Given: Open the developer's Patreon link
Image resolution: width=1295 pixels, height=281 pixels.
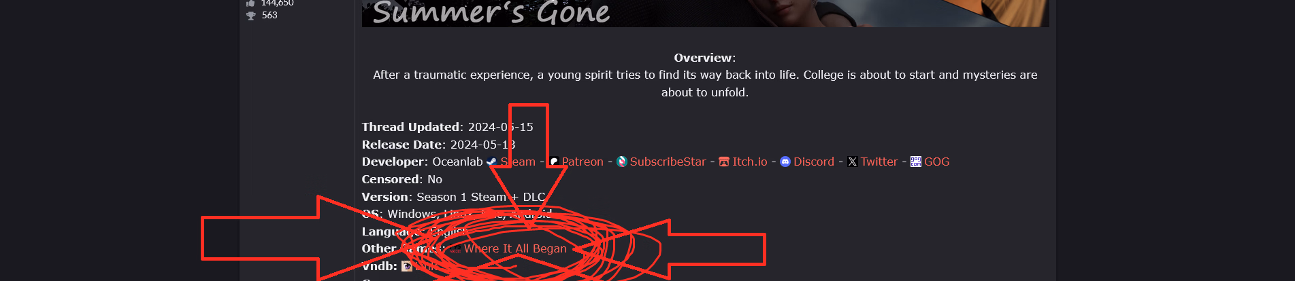Looking at the screenshot, I should (583, 162).
